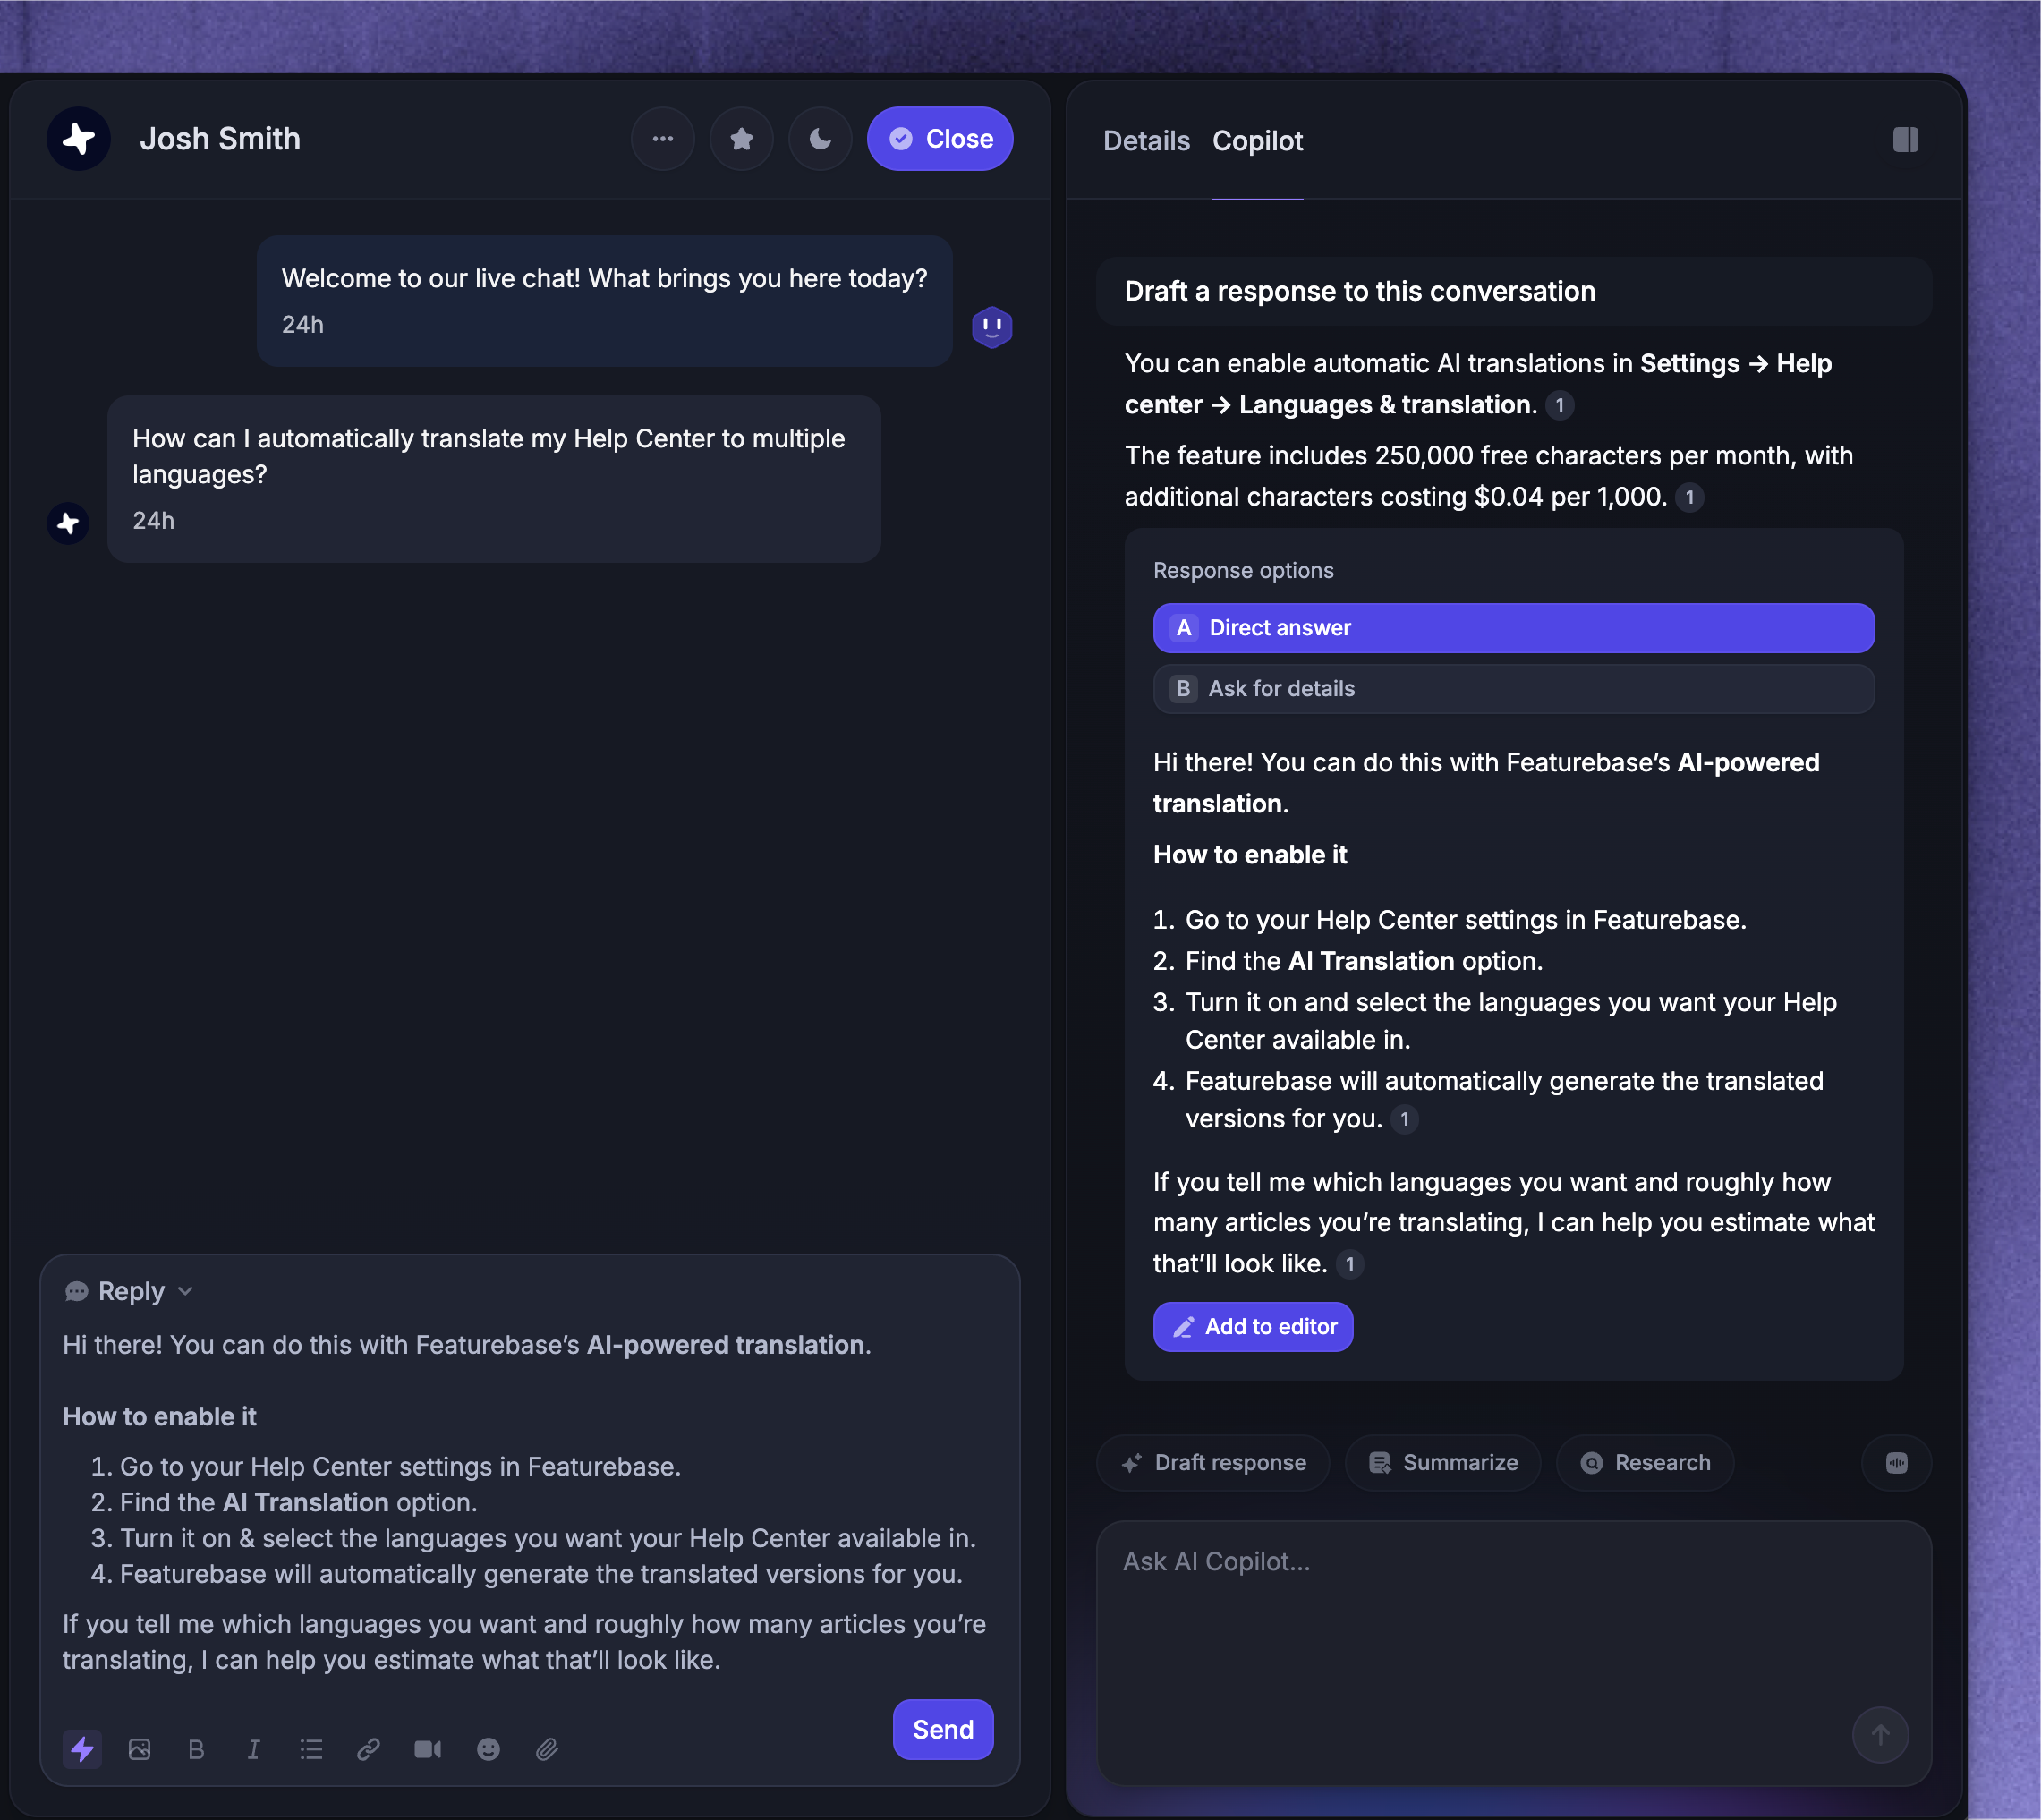The width and height of the screenshot is (2041, 1820).
Task: Toggle italic formatting in the reply editor
Action: (253, 1749)
